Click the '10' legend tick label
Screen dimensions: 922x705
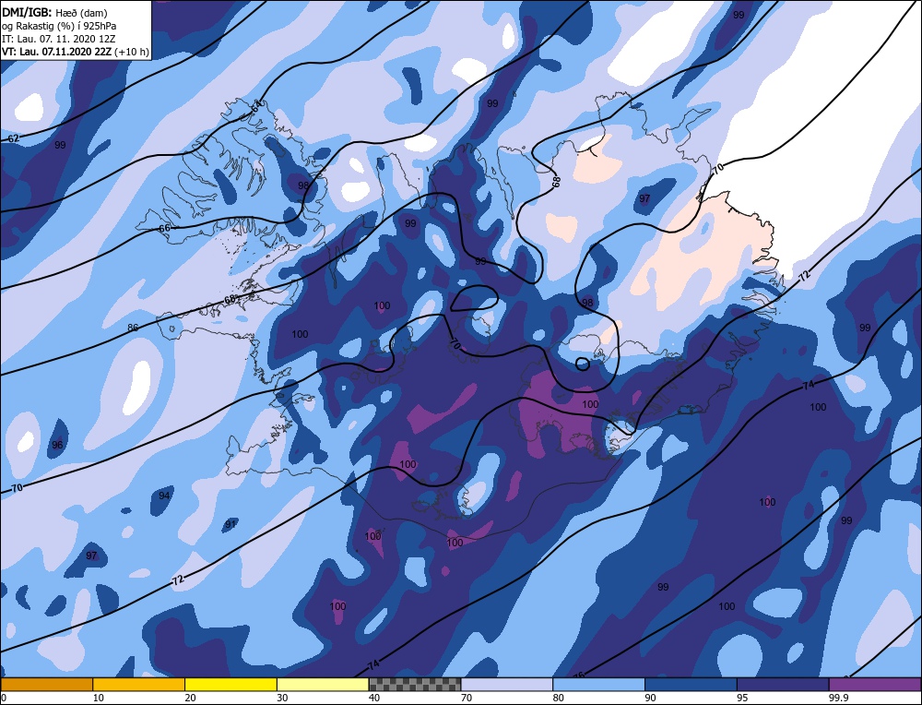tap(99, 698)
